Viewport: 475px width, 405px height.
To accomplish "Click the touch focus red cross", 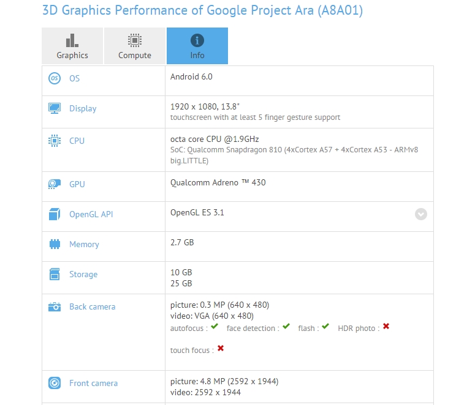I will [221, 349].
